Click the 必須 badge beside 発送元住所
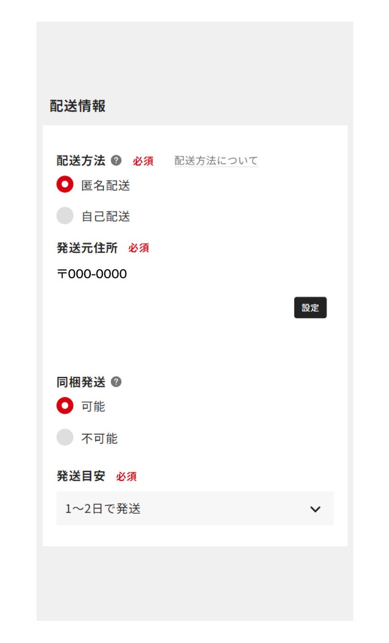The image size is (389, 643). (x=139, y=248)
